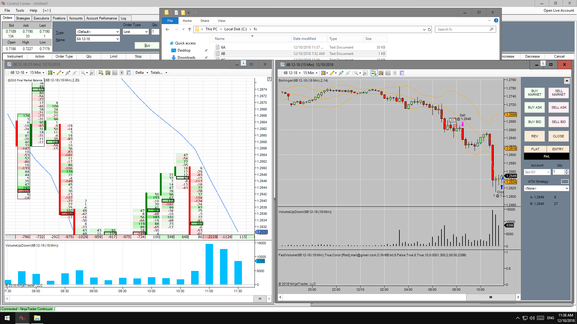
Task: Open 15 Min interval dropdown on left chart
Action: point(37,73)
